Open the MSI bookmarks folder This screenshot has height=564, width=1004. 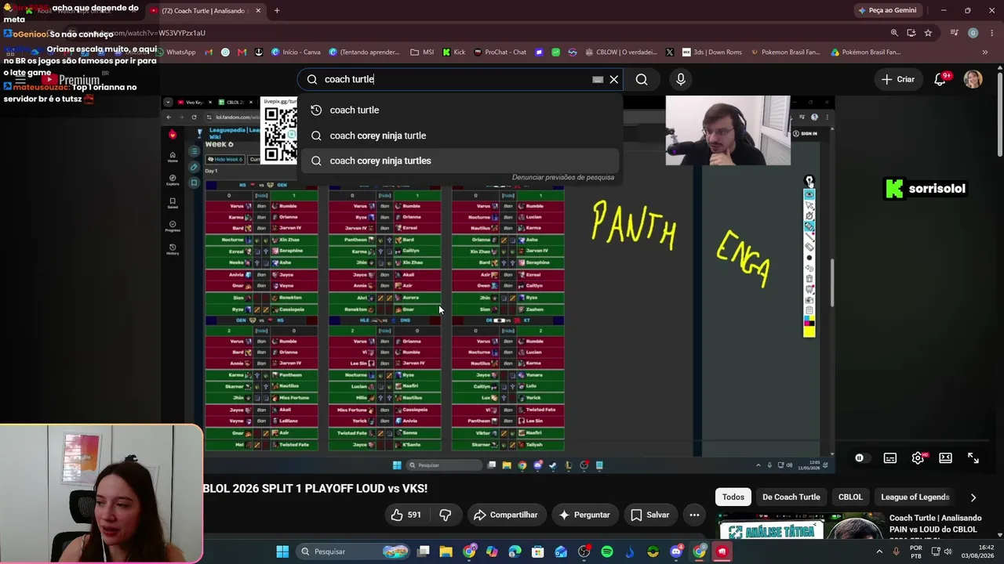422,52
